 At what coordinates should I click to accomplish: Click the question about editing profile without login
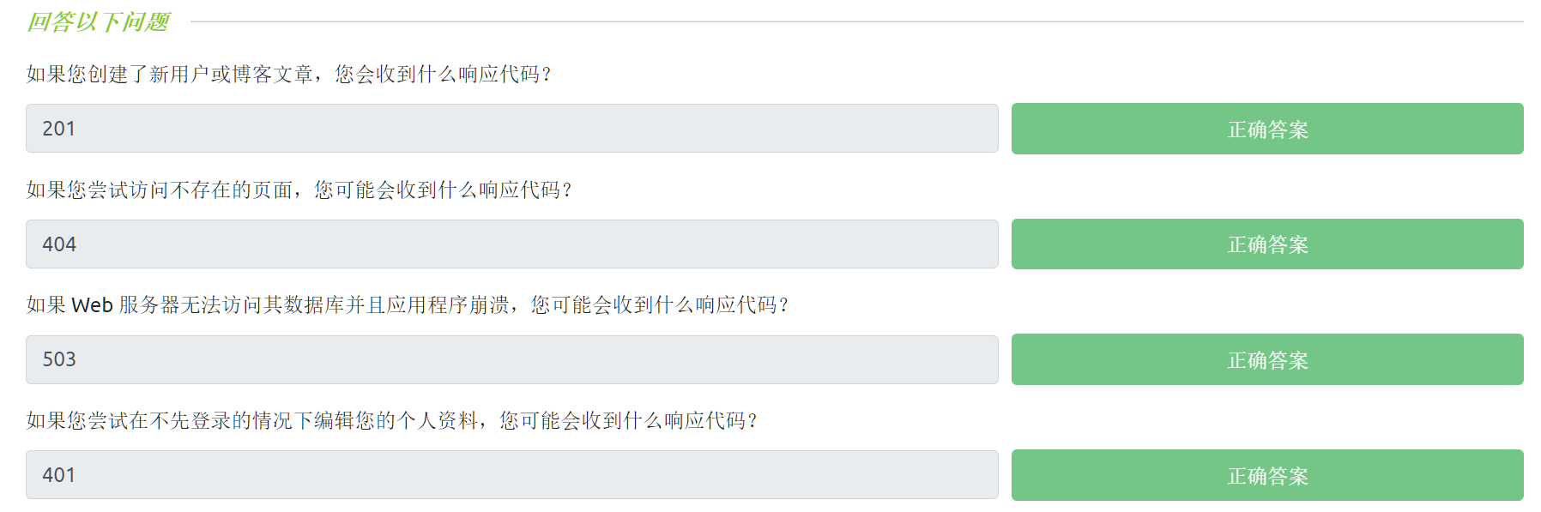pos(391,420)
